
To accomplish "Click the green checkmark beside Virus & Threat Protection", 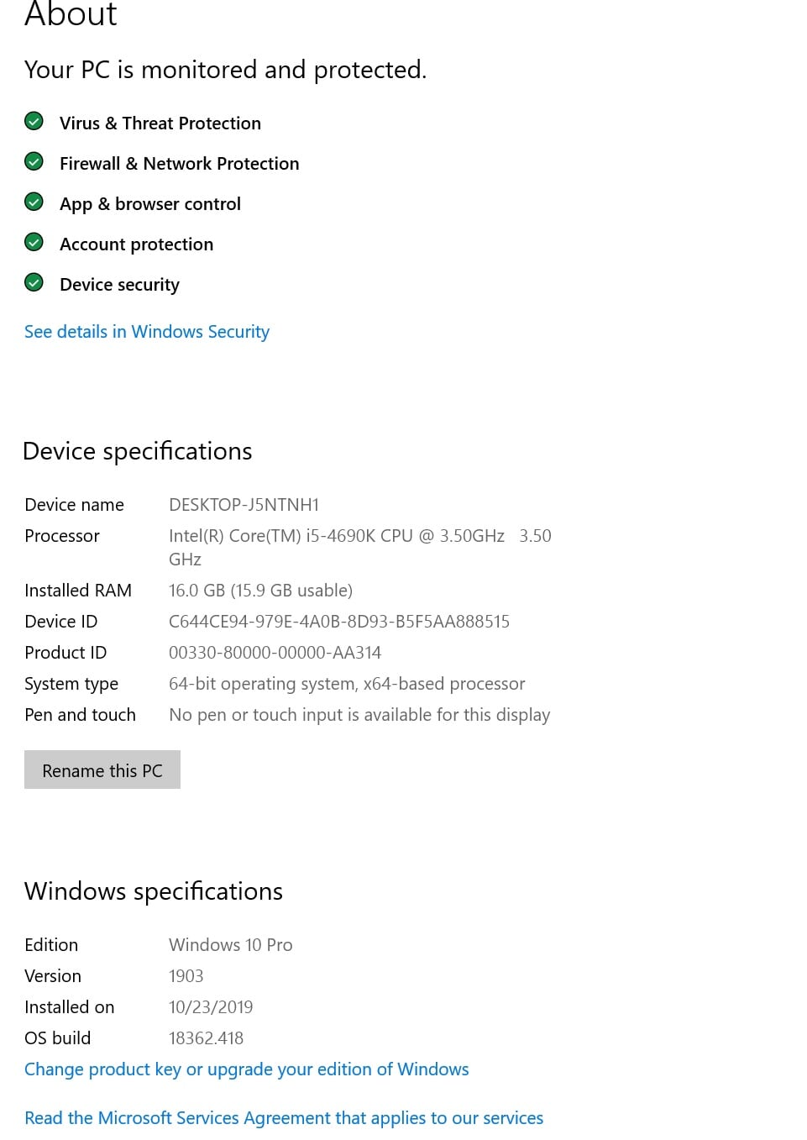I will [x=34, y=122].
